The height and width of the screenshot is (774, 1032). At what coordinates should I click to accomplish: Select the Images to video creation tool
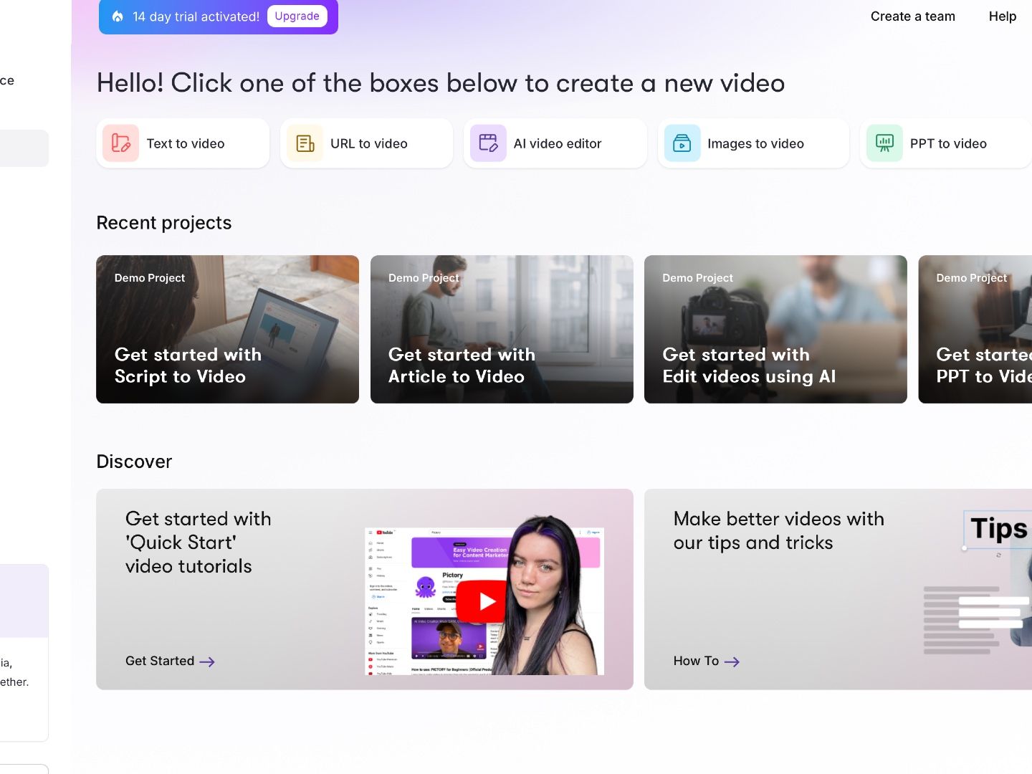753,143
